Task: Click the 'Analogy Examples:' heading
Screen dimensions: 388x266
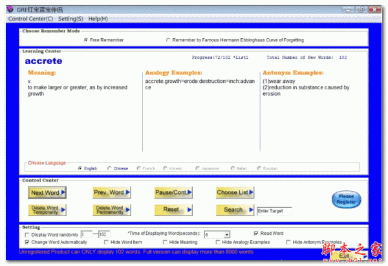Action: click(173, 72)
